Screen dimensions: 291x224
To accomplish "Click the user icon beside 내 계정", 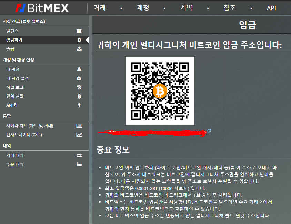I will (x=79, y=69).
